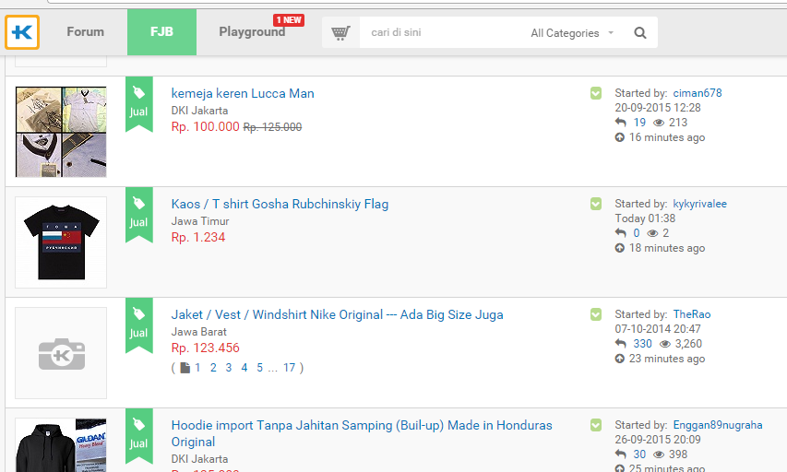Click the page icon beside Nike listing pagination
The image size is (787, 472).
(185, 368)
